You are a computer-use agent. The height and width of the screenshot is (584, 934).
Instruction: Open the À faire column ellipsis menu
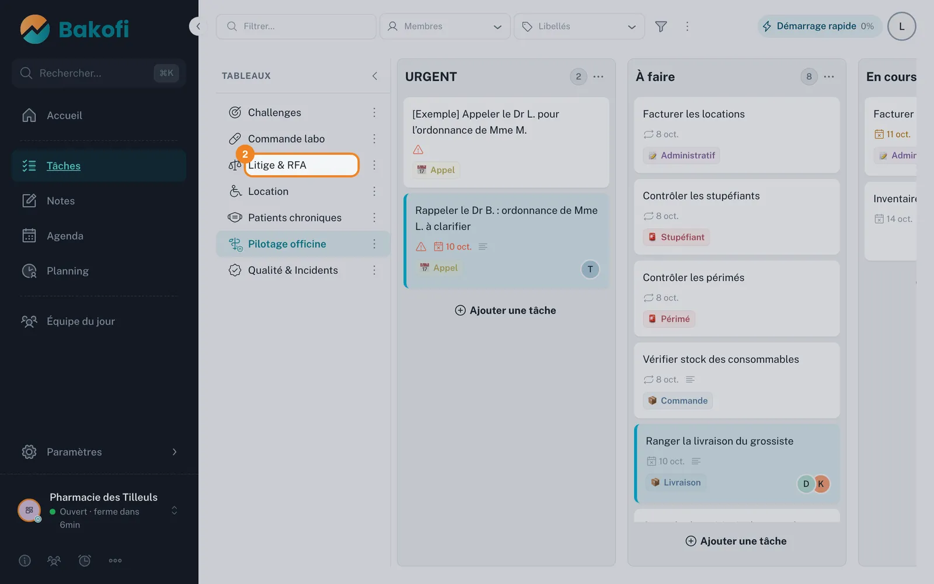(829, 77)
